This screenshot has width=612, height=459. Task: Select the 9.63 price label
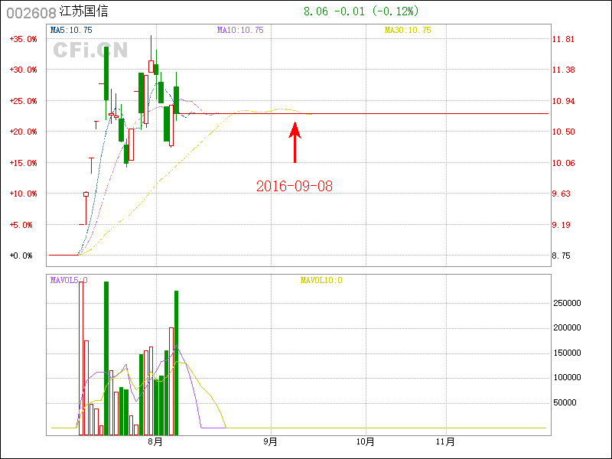(x=561, y=194)
